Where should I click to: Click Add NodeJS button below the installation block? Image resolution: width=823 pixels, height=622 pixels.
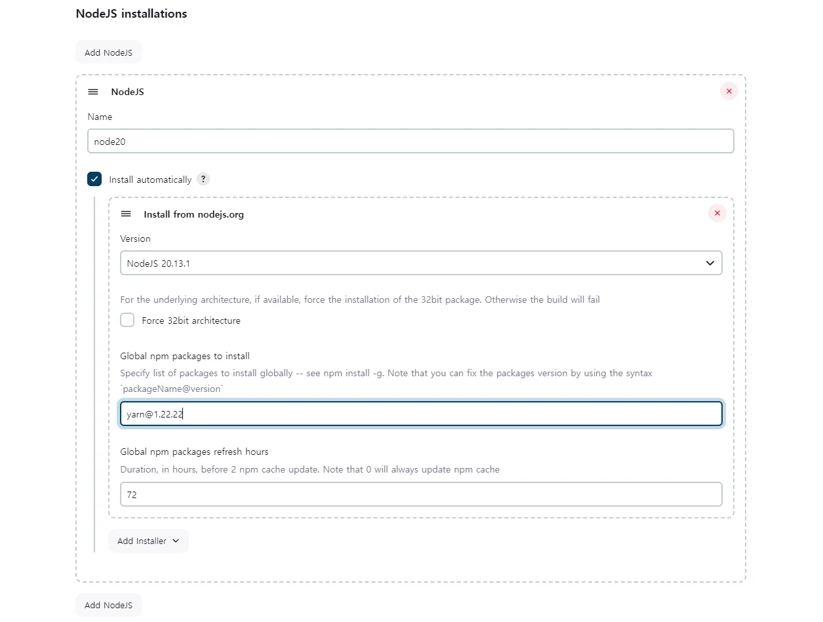point(108,605)
